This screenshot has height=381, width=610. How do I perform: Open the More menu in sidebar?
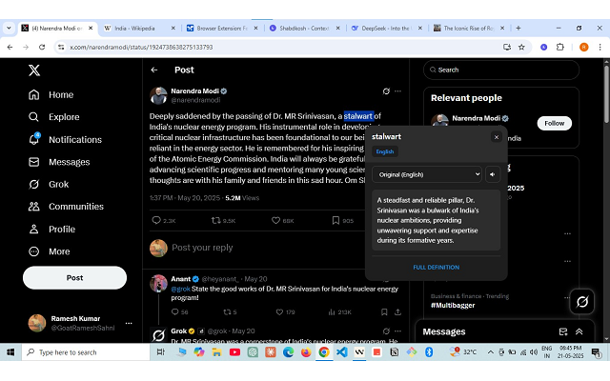49,251
